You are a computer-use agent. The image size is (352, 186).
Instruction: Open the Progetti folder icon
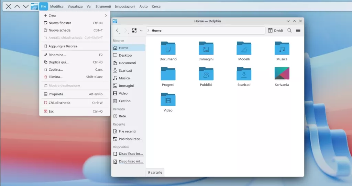coord(168,74)
